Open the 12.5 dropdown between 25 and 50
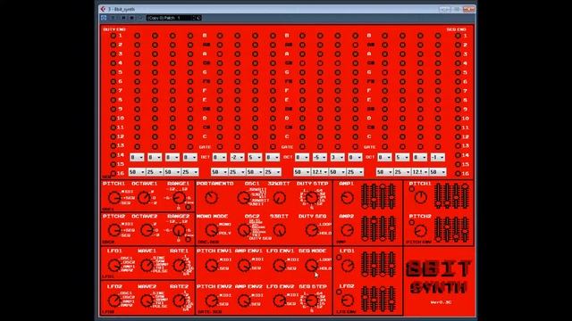Screen dimensions: 572x321 click(x=420, y=172)
